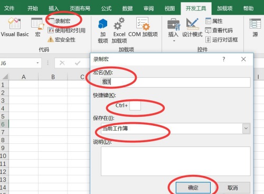Open 属性 properties in the controls group
This screenshot has height=194, width=264.
tap(214, 21)
